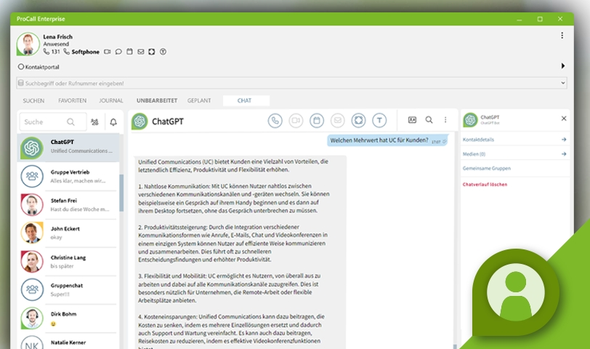
Task: Click the e-mail envelope icon under Lena Frisch
Action: coord(140,52)
